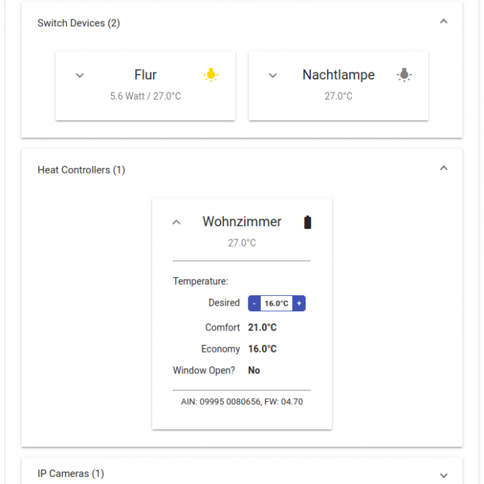Click the Economy 16.0°C value

(x=262, y=348)
